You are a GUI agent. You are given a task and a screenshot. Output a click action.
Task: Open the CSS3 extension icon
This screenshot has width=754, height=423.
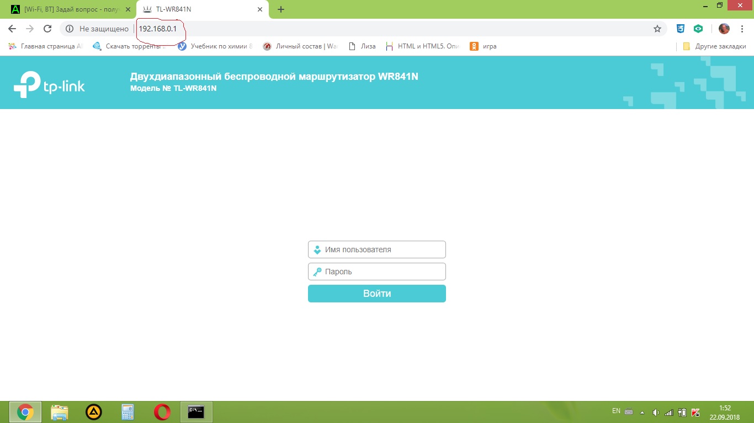(x=681, y=29)
